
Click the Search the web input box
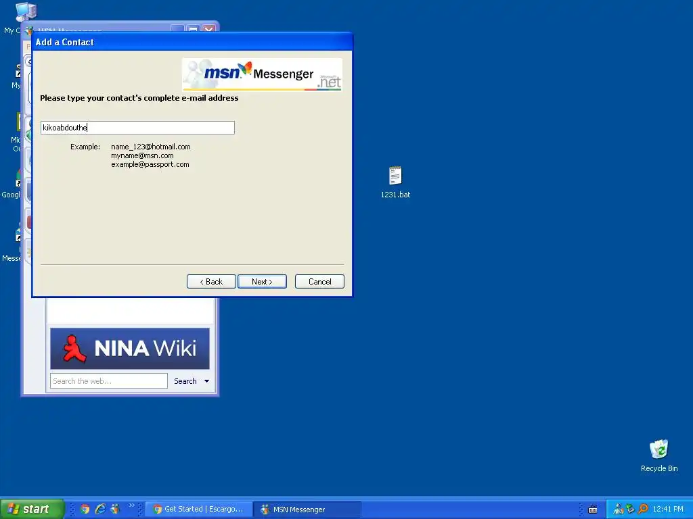click(x=109, y=381)
